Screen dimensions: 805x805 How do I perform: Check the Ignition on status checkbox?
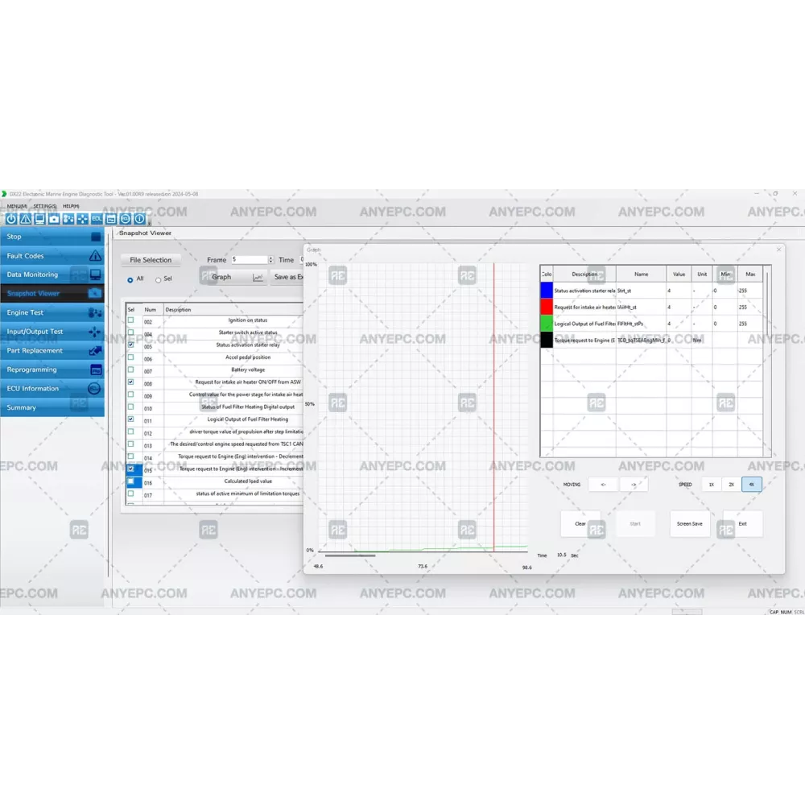(x=131, y=320)
